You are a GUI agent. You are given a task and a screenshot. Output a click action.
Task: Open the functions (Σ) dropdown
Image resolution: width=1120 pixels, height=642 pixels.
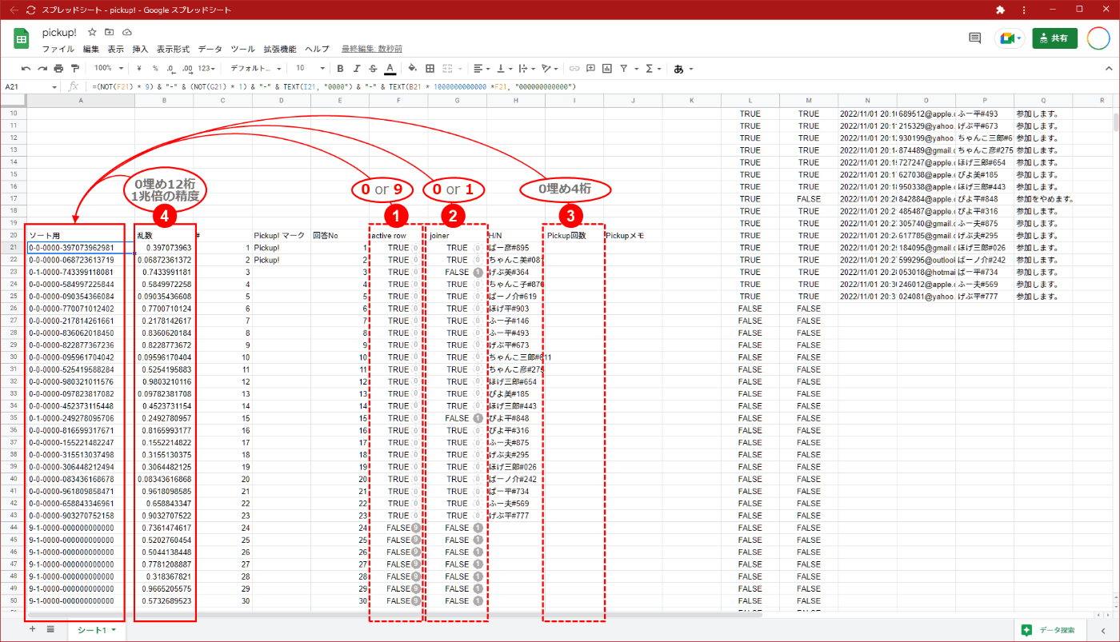click(x=652, y=69)
